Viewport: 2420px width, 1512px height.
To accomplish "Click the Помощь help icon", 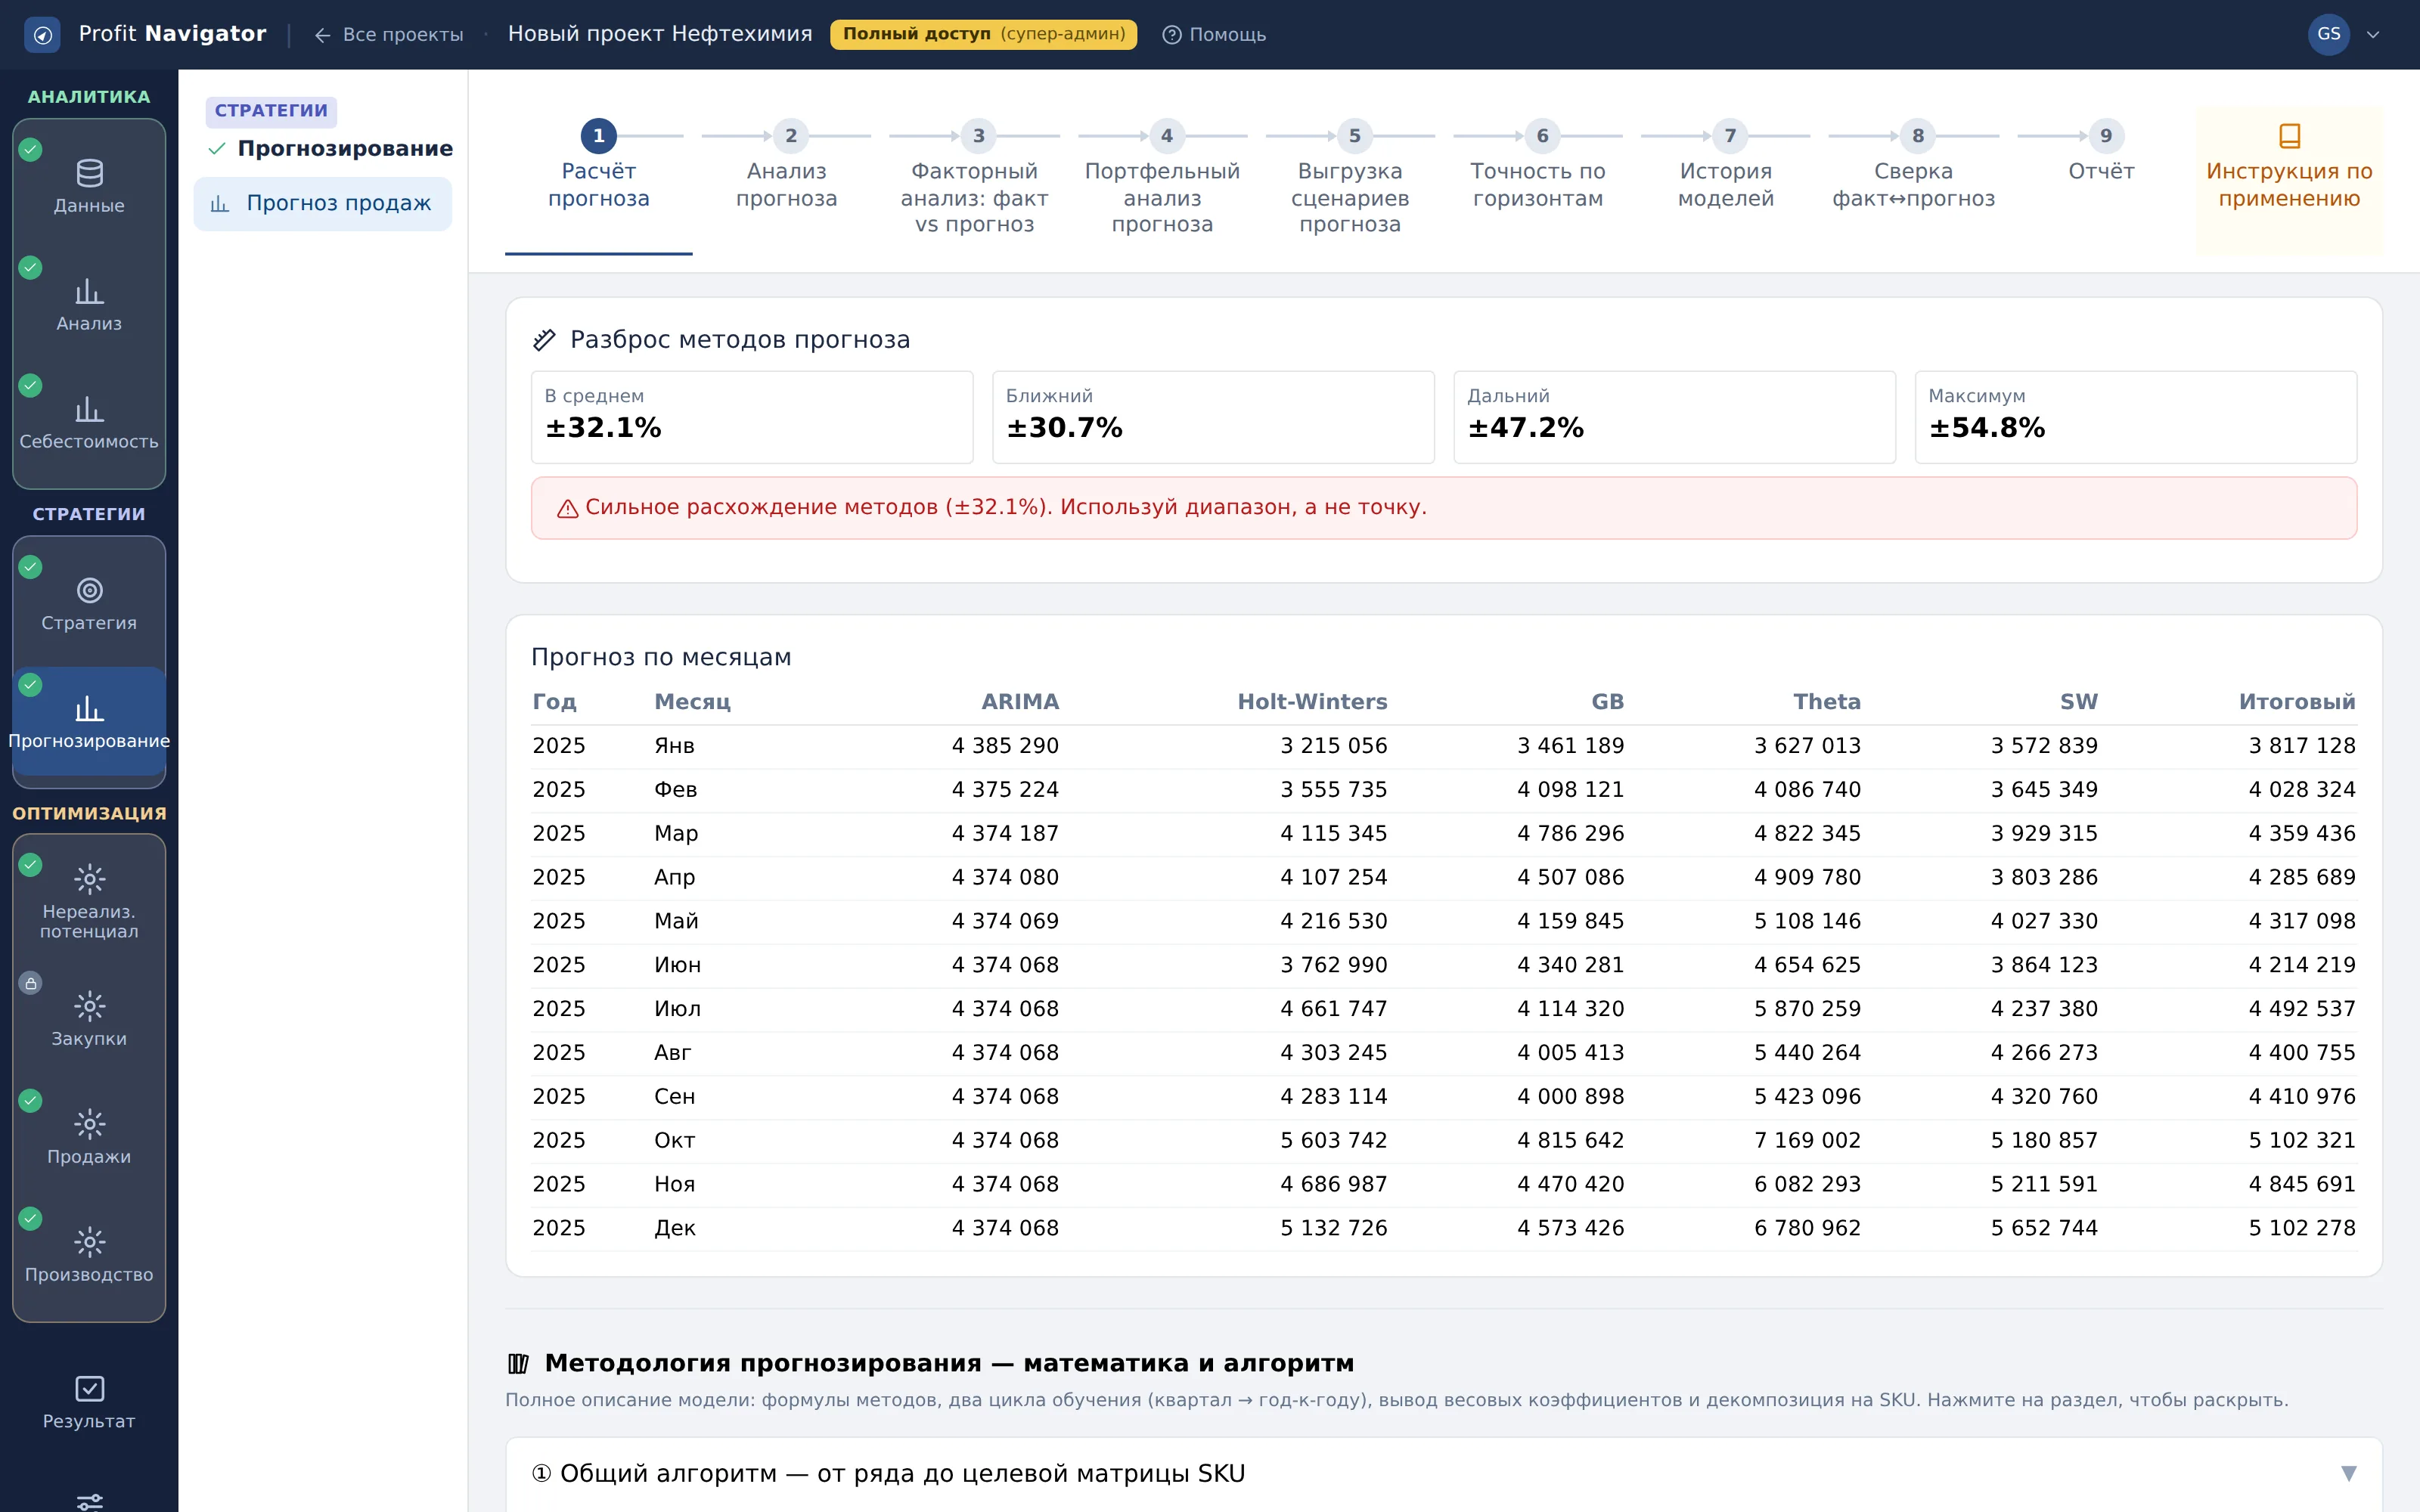I will coord(1171,35).
